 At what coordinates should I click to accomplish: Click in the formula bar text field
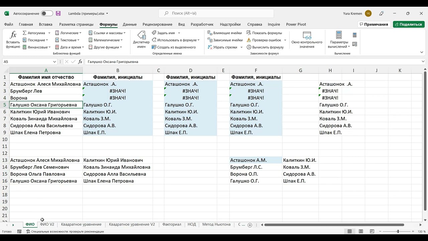pyautogui.click(x=252, y=62)
